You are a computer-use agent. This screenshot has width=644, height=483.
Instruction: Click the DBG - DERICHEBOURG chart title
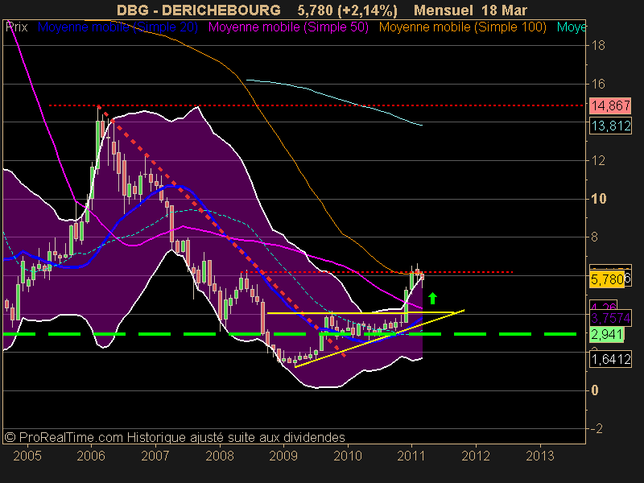[x=199, y=10]
